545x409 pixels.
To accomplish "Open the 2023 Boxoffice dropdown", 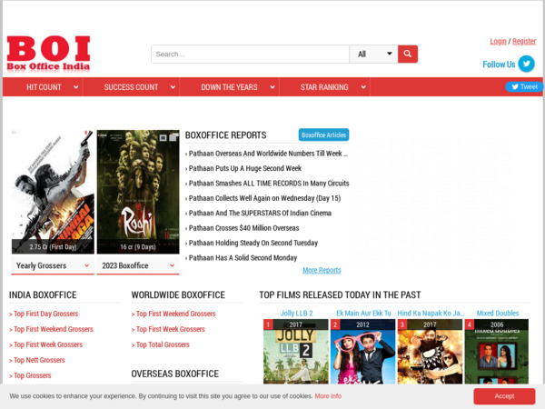I will (x=138, y=265).
